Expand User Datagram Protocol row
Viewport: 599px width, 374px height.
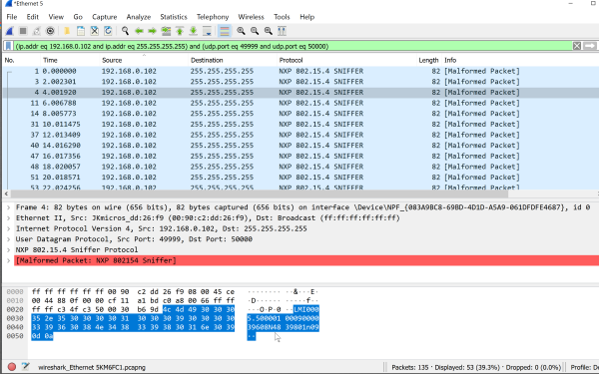point(8,239)
